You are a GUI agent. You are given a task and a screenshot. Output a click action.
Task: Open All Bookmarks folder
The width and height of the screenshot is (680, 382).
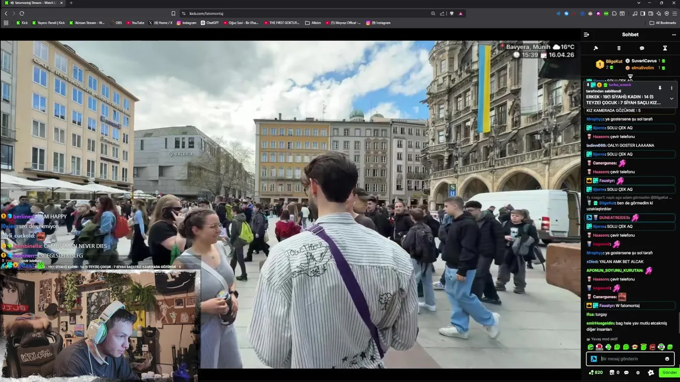point(663,23)
